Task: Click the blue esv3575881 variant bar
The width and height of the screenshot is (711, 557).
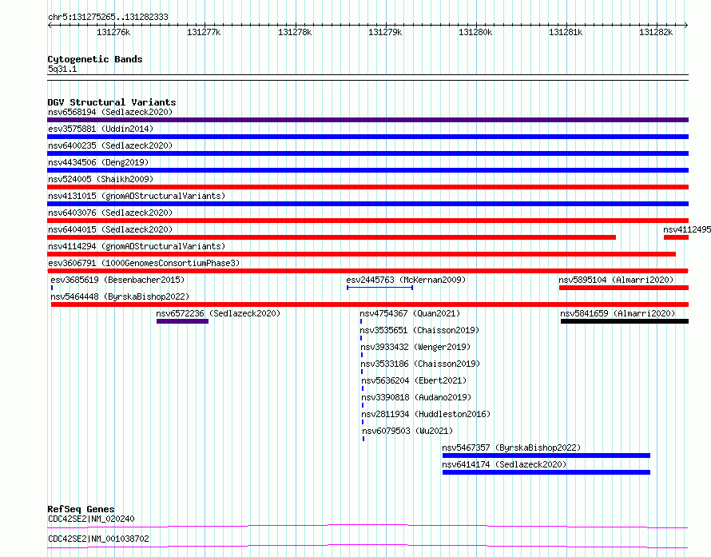Action: coord(367,137)
